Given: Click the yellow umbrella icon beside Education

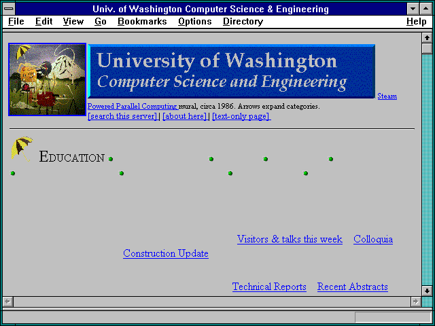Looking at the screenshot, I should pos(22,149).
